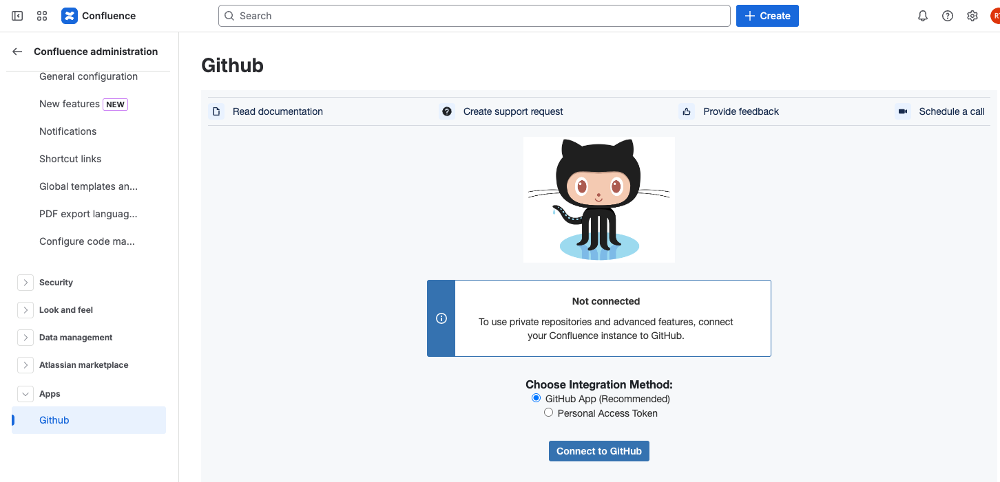Viewport: 1000px width, 482px height.
Task: Collapse the sidebar using the panel icon
Action: pos(17,16)
